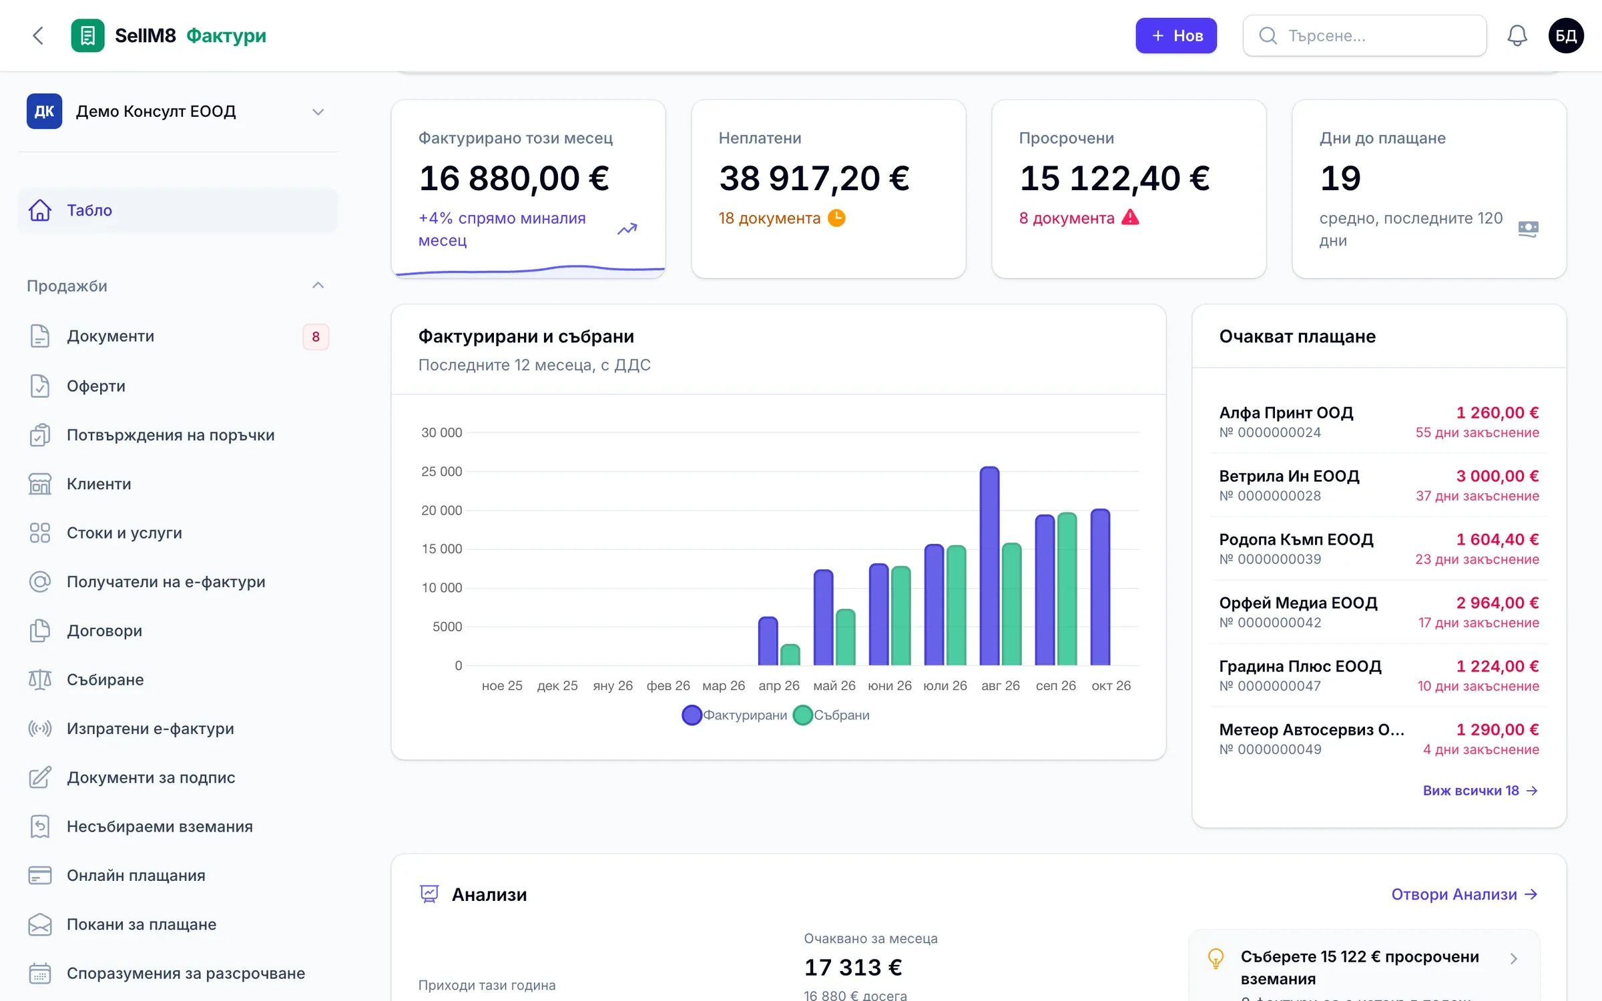Image resolution: width=1602 pixels, height=1001 pixels.
Task: Toggle the Фактурирани series in chart legend
Action: pos(734,715)
